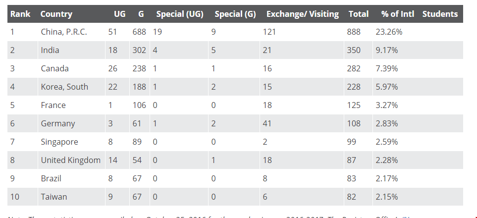Select the Special (G) header cell
This screenshot has height=218, width=477.
click(x=235, y=14)
